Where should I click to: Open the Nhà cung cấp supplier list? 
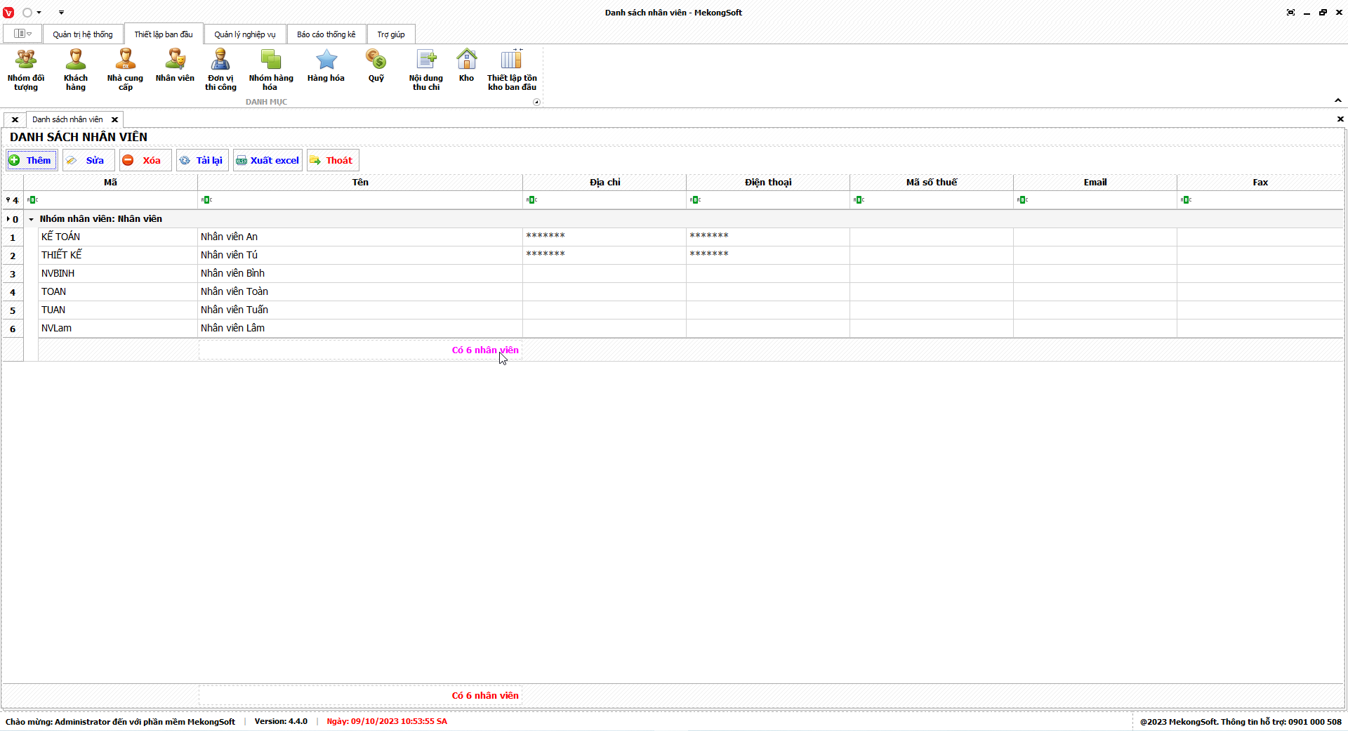tap(125, 70)
